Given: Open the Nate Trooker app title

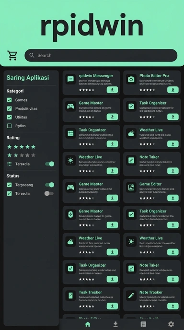Looking at the screenshot, I should [x=151, y=292].
